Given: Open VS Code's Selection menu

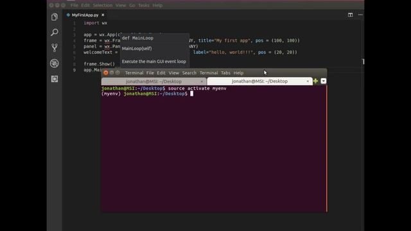Looking at the screenshot, I should 103,5.
